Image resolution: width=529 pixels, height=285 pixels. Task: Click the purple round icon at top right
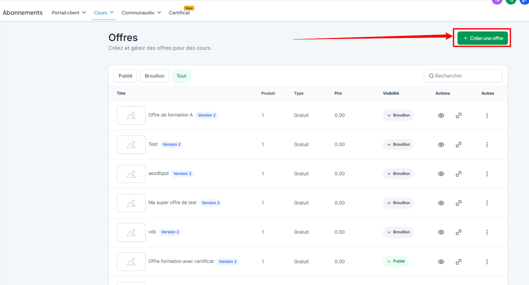click(x=497, y=1)
